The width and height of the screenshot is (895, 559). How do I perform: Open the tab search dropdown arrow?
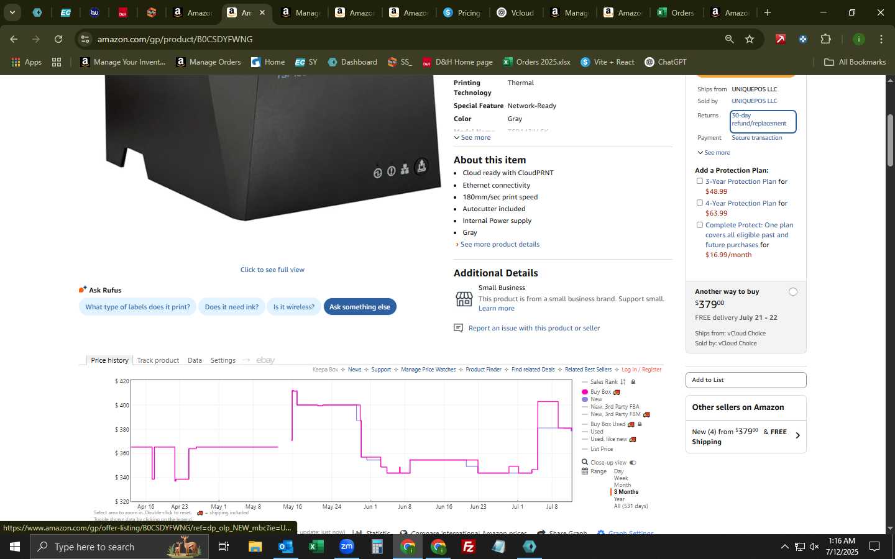click(12, 12)
